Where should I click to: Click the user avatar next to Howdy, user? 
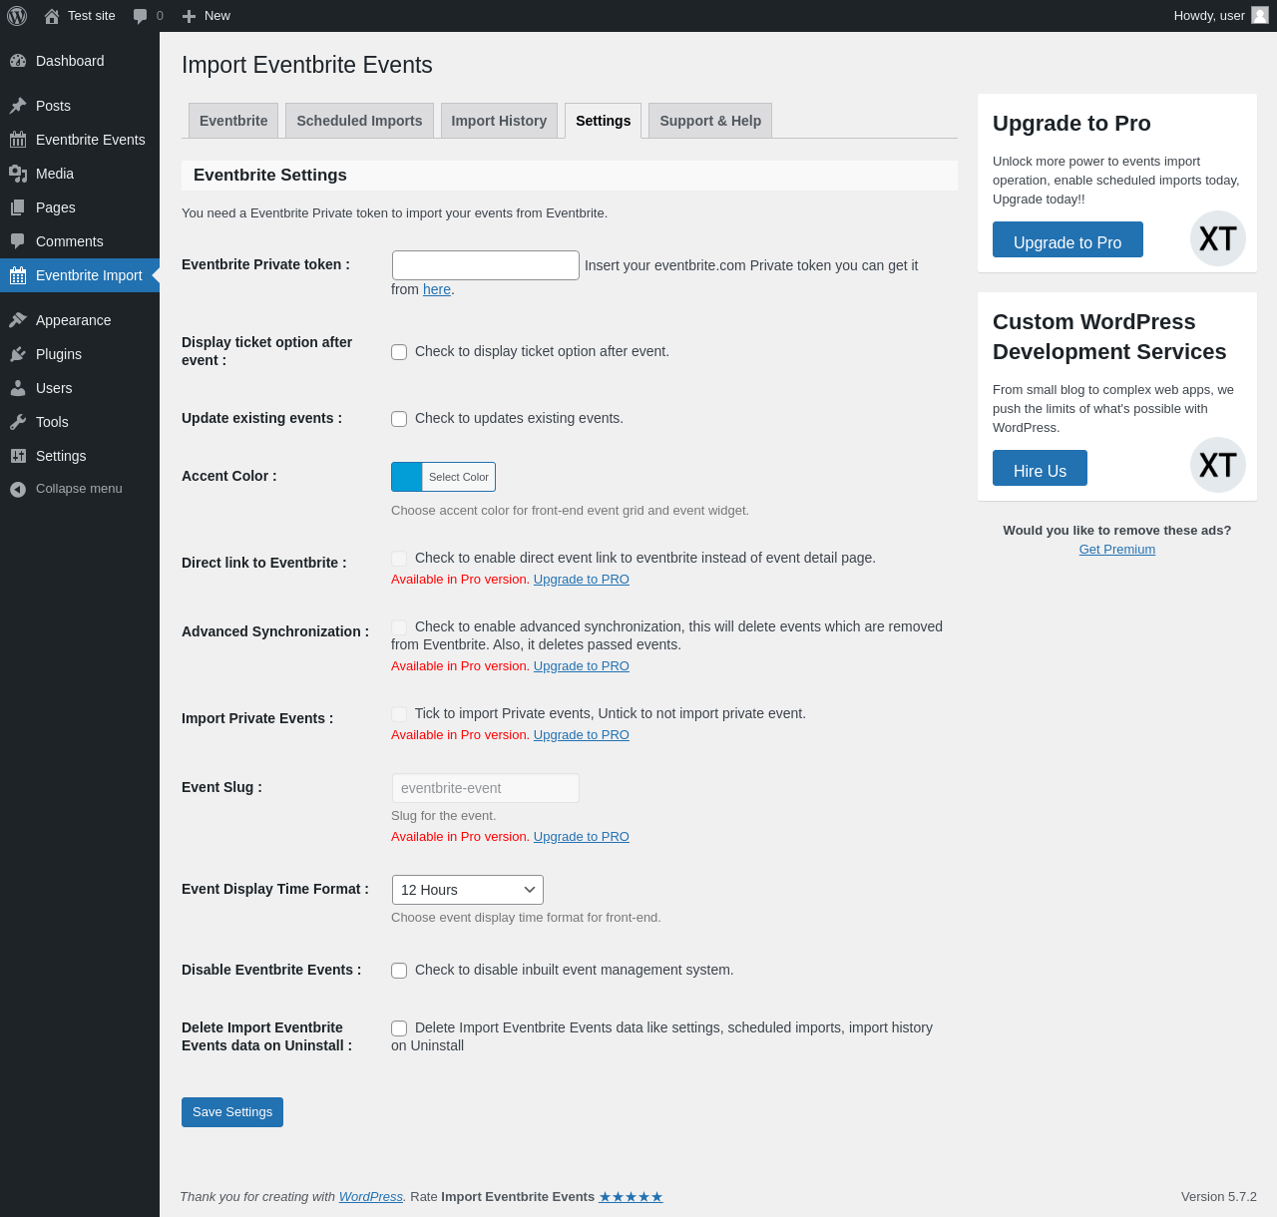[x=1260, y=15]
